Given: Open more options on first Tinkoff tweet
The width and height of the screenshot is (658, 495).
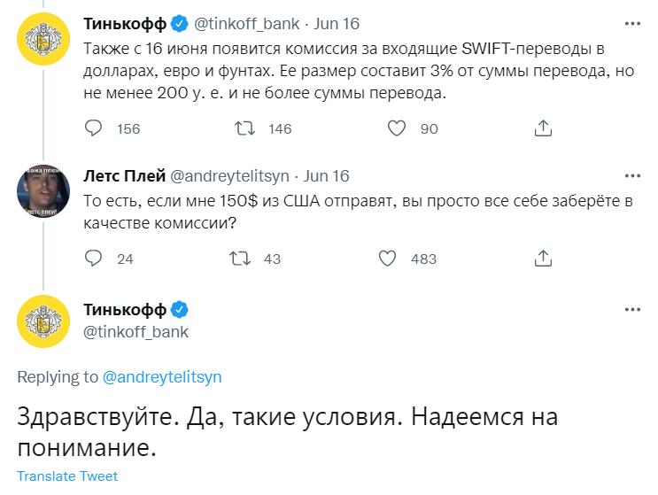Looking at the screenshot, I should click(631, 22).
